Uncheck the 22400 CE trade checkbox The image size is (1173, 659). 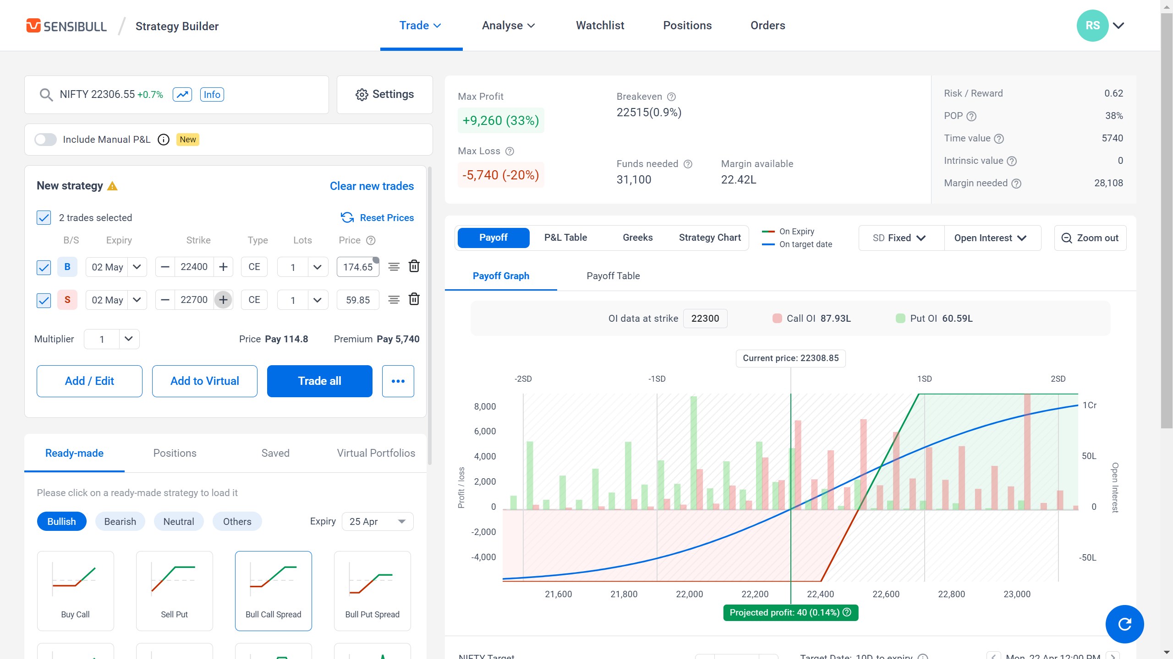coord(44,267)
